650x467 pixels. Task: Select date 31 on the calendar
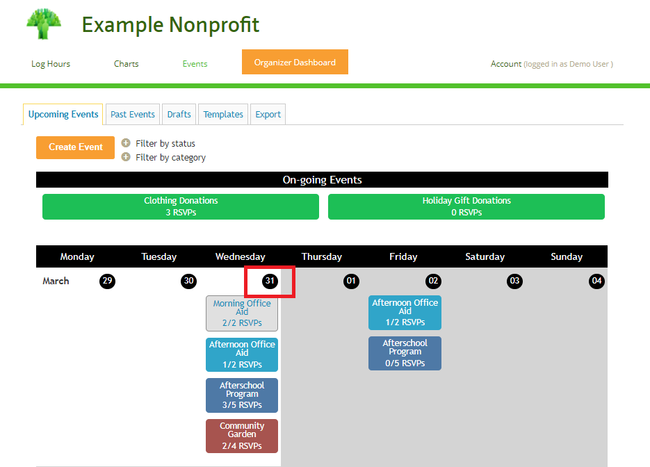(270, 281)
